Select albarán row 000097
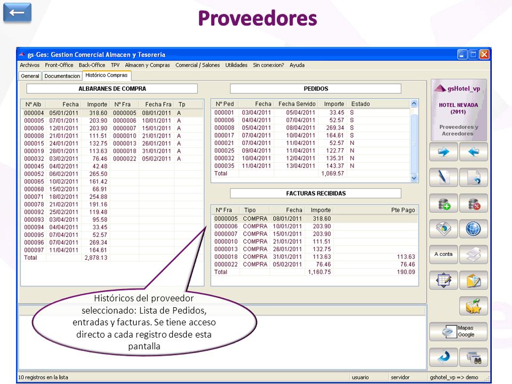512x384 pixels. (112, 250)
